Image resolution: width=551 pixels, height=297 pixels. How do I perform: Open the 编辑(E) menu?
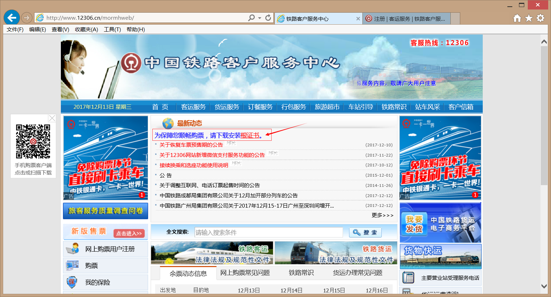pos(38,30)
